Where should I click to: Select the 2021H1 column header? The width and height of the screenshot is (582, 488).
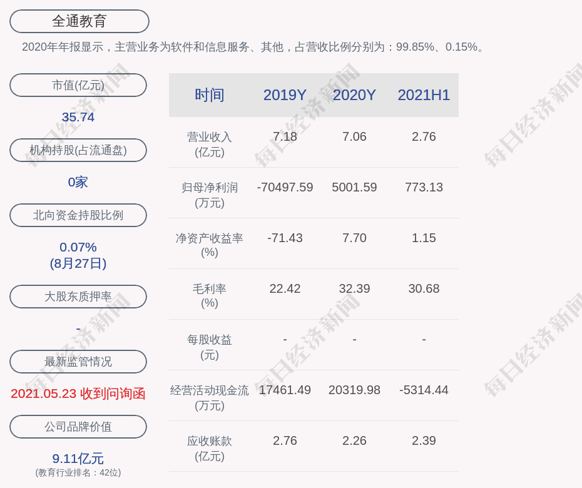point(424,95)
